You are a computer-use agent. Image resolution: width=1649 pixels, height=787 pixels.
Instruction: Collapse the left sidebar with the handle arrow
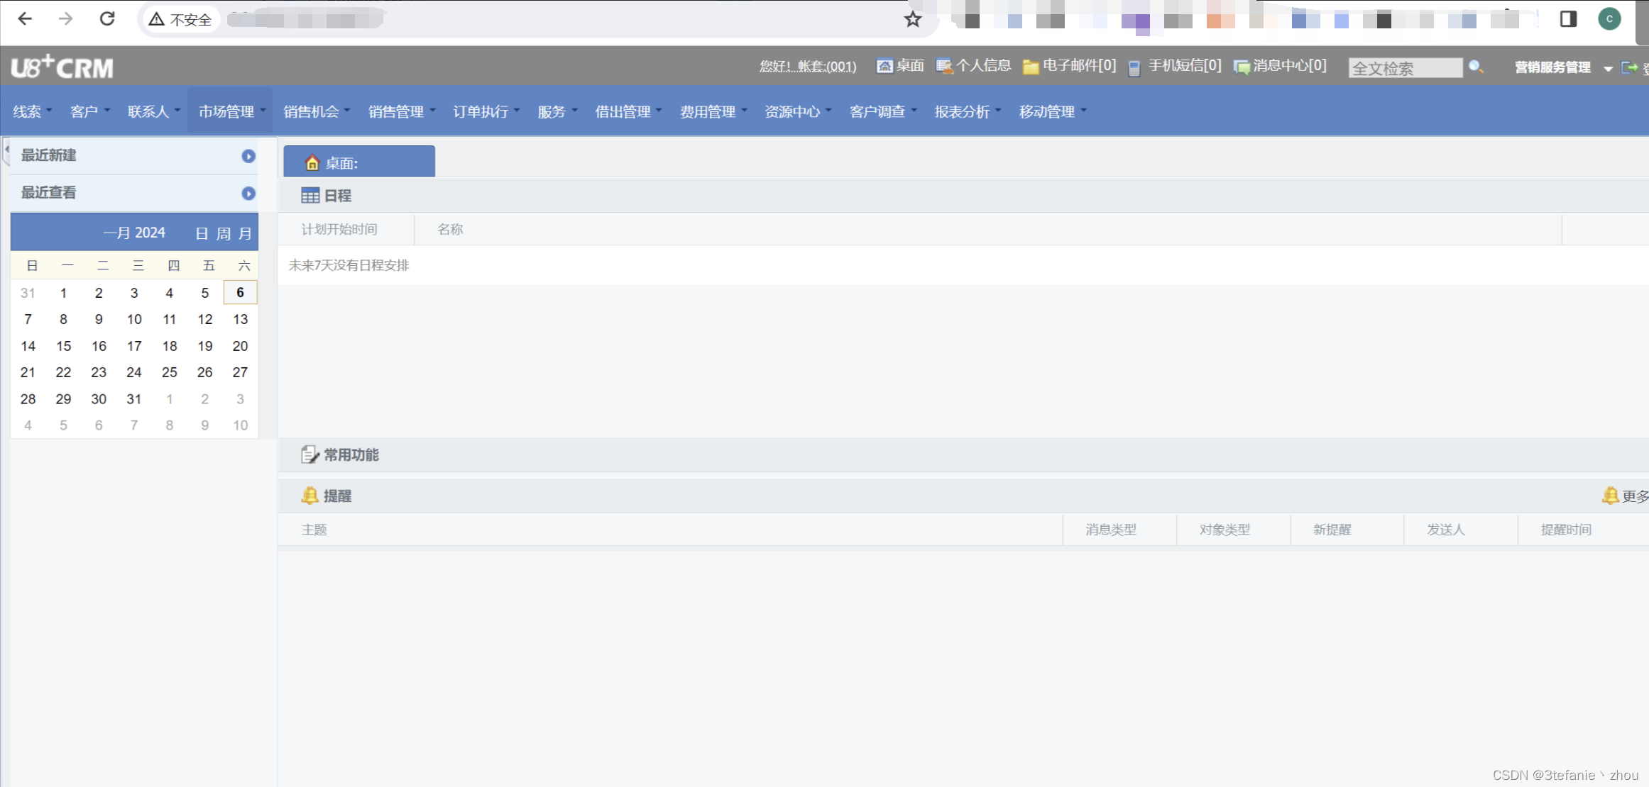tap(6, 150)
